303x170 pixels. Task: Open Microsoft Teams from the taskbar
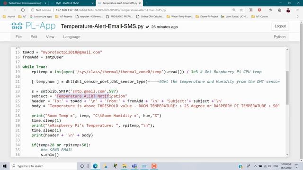[x=134, y=166]
